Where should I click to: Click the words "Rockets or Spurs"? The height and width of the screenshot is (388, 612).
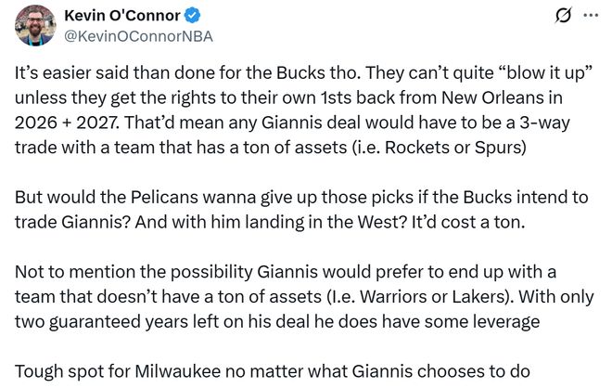click(x=483, y=143)
